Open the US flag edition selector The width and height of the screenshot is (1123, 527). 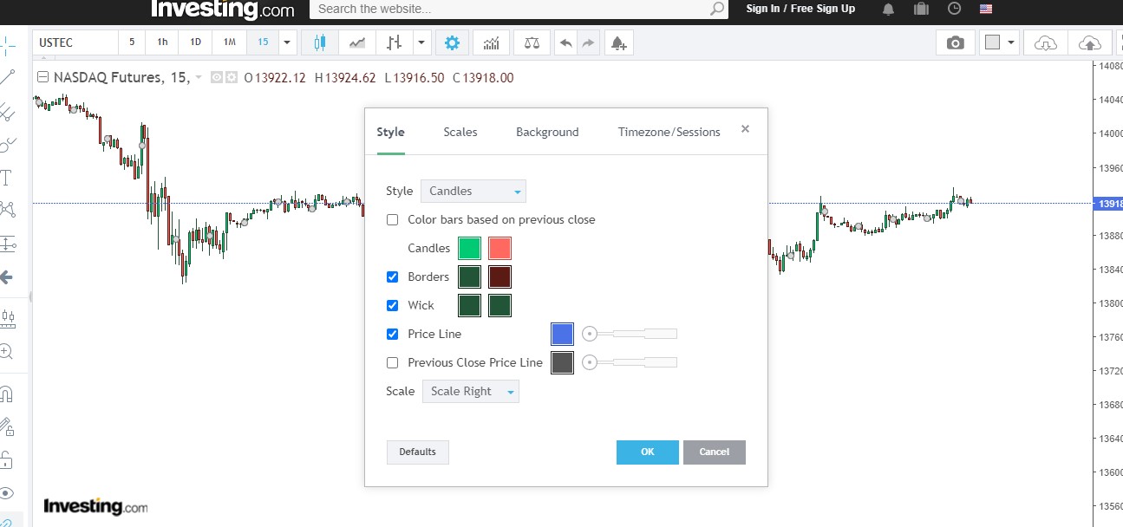click(986, 9)
